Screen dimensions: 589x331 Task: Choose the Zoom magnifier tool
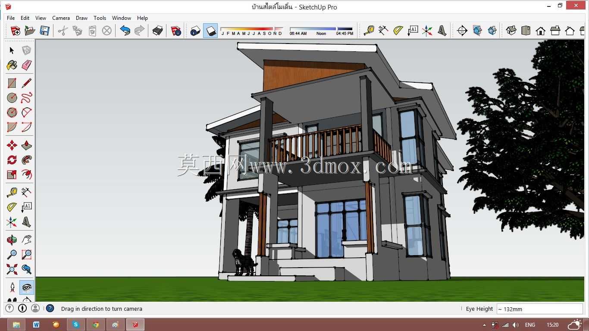tap(12, 254)
